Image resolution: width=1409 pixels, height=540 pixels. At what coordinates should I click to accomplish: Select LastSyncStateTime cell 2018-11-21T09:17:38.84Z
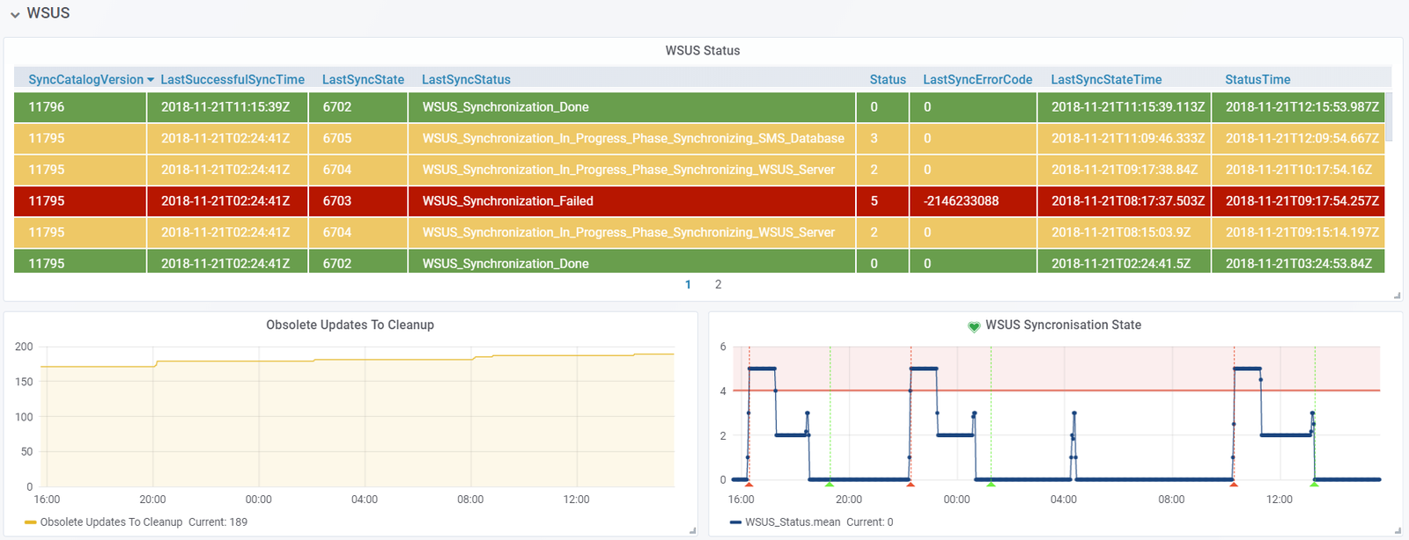[1125, 170]
